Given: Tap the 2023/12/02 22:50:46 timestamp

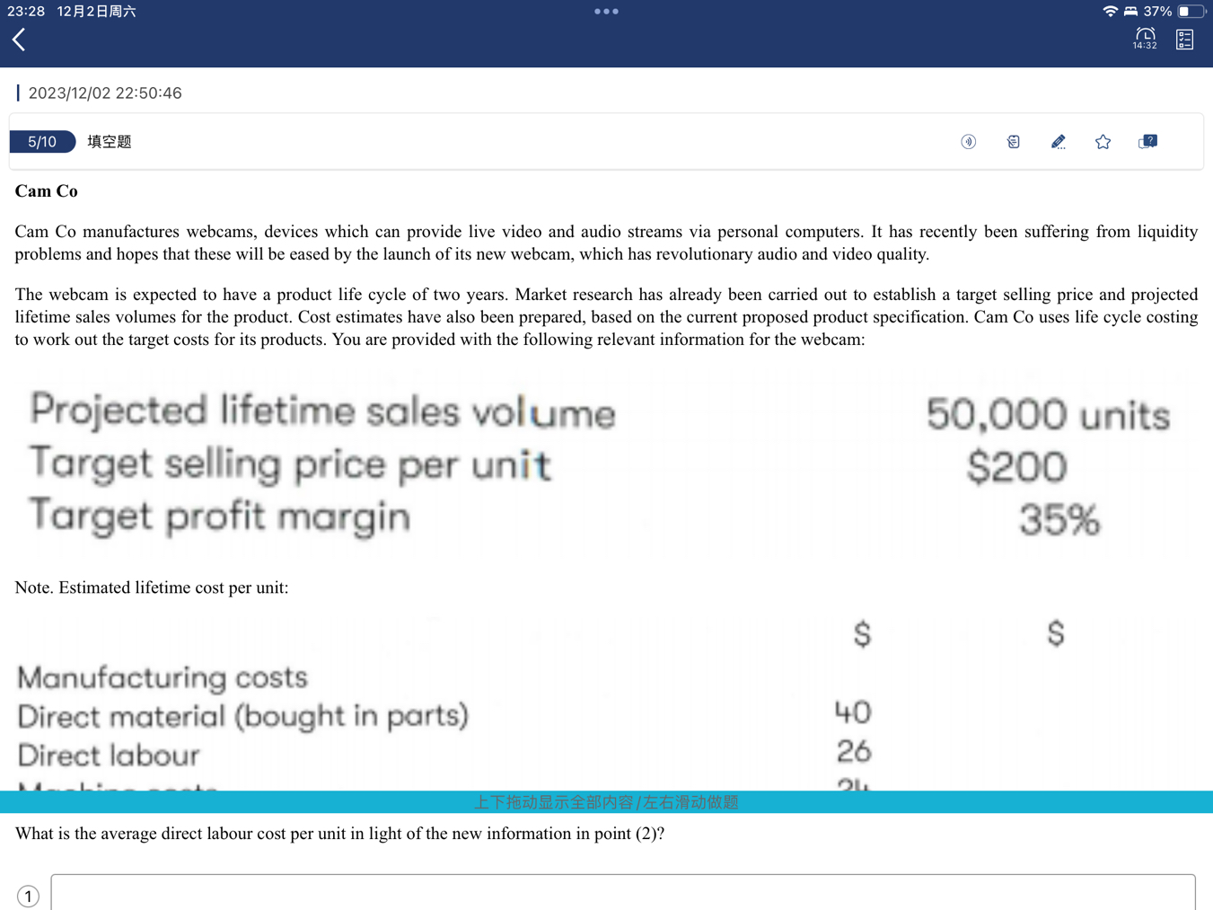Looking at the screenshot, I should coord(105,93).
